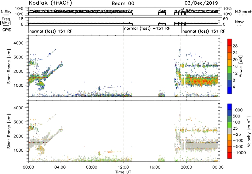The image size is (252, 174).
Task: Click the '1000' value on Velocity colorbar
Action: [x=238, y=110]
